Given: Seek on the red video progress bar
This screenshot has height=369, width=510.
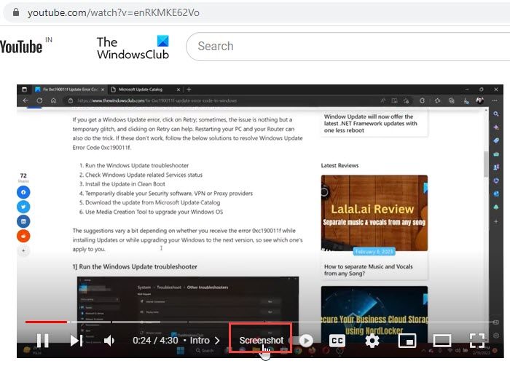Looking at the screenshot, I should (x=46, y=322).
